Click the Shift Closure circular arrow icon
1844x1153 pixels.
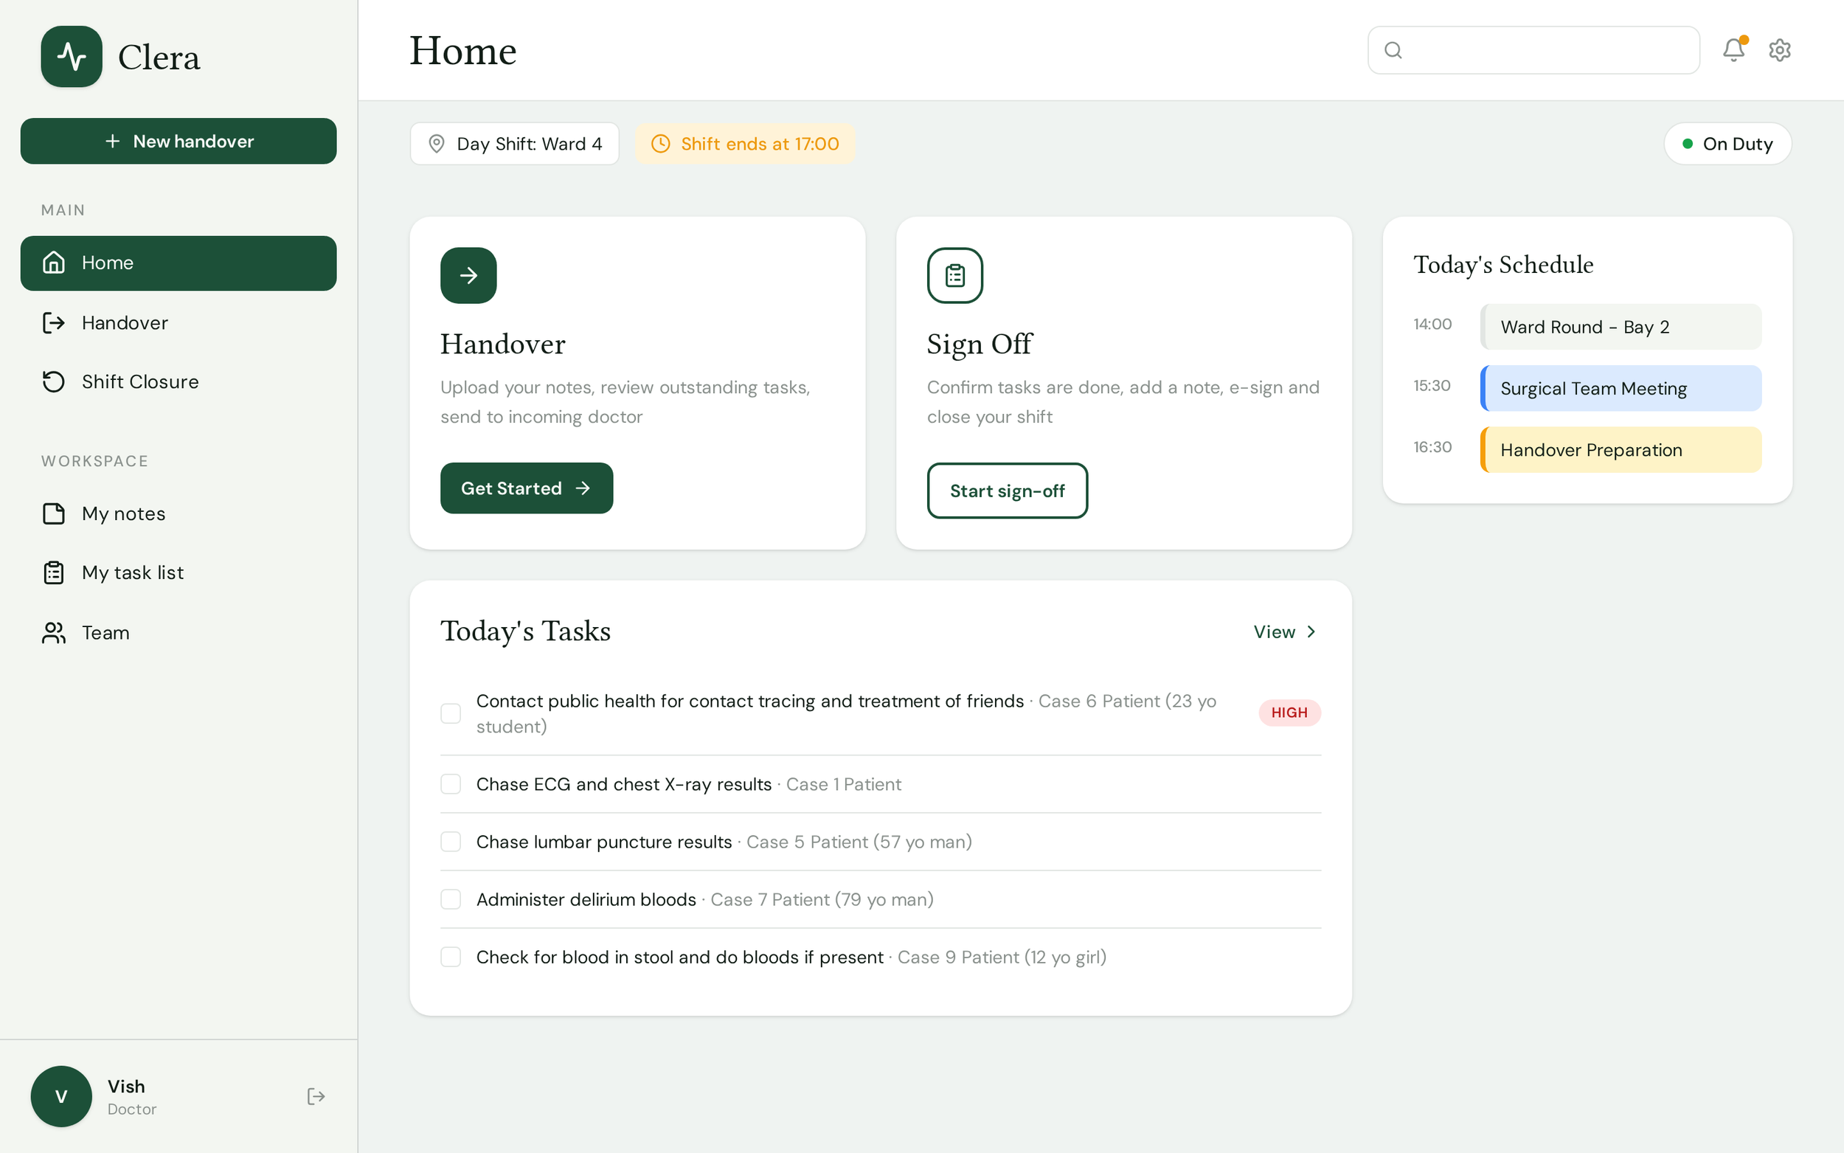(x=53, y=381)
